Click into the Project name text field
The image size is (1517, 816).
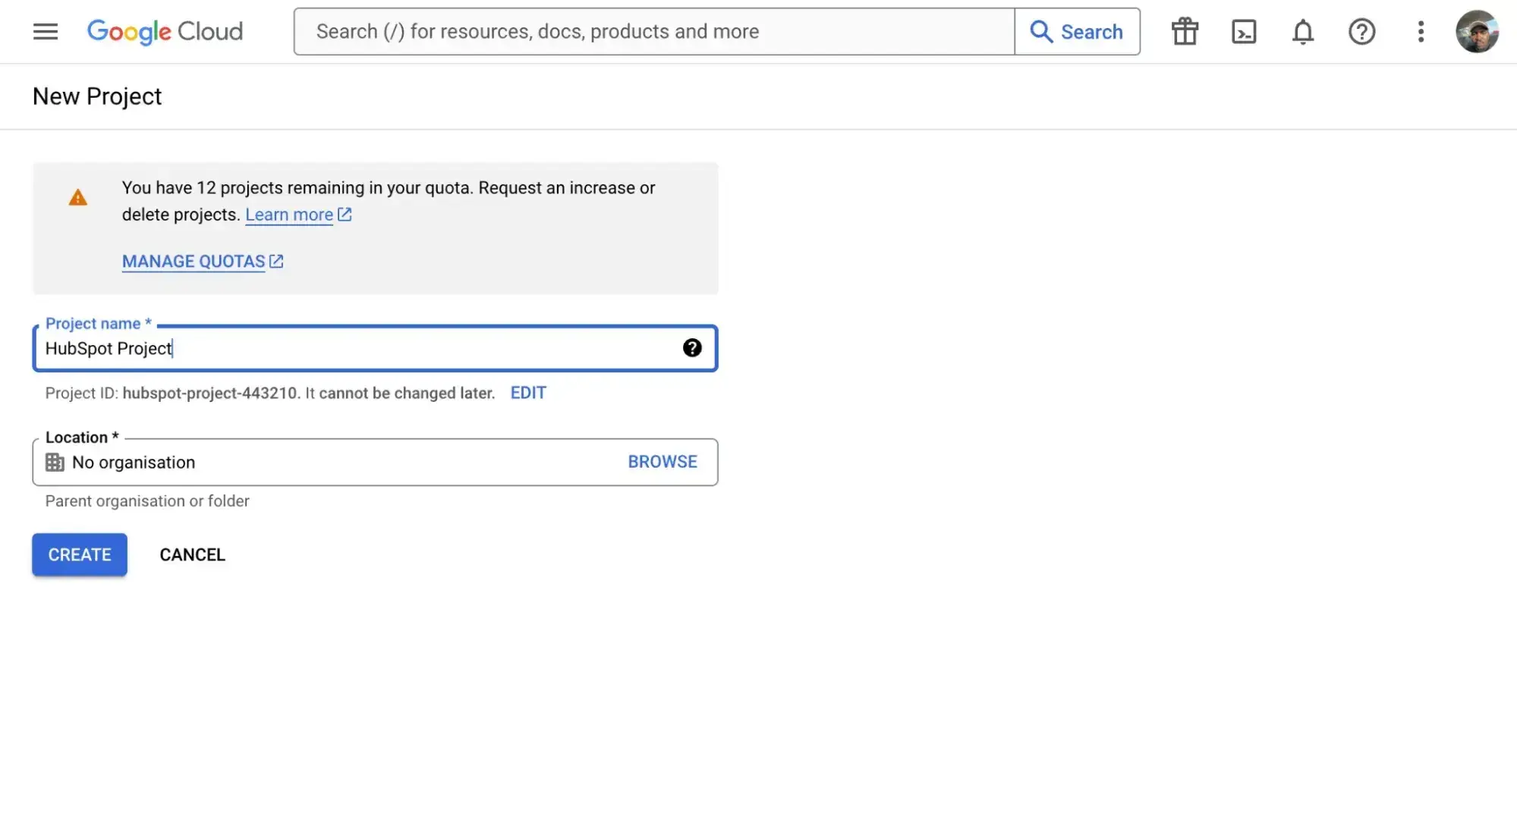(x=357, y=349)
